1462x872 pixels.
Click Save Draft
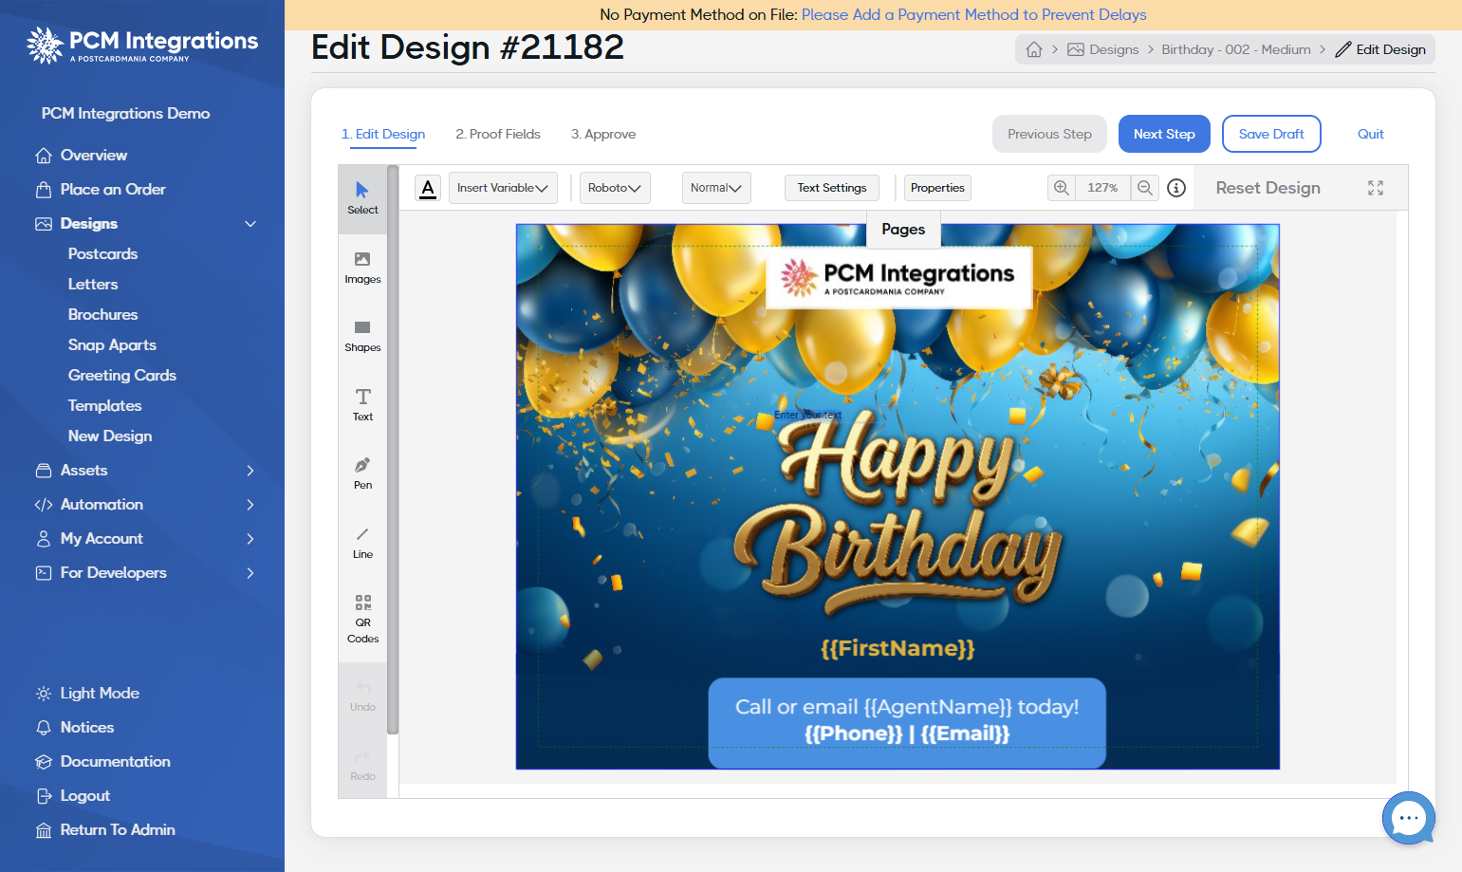pyautogui.click(x=1271, y=134)
